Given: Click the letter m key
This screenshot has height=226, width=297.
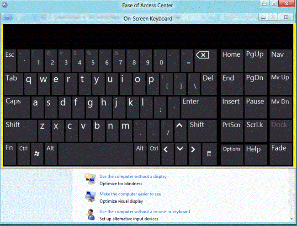Looking at the screenshot, I should point(126,131).
